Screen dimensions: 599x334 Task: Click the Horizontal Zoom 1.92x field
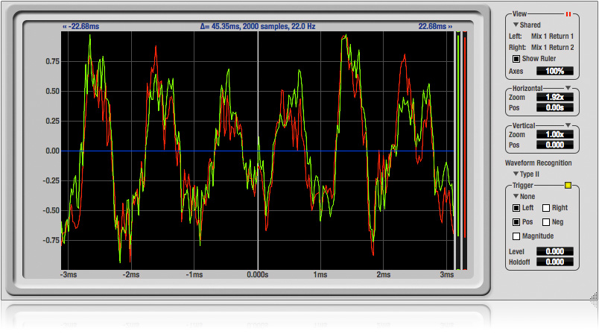pos(555,97)
